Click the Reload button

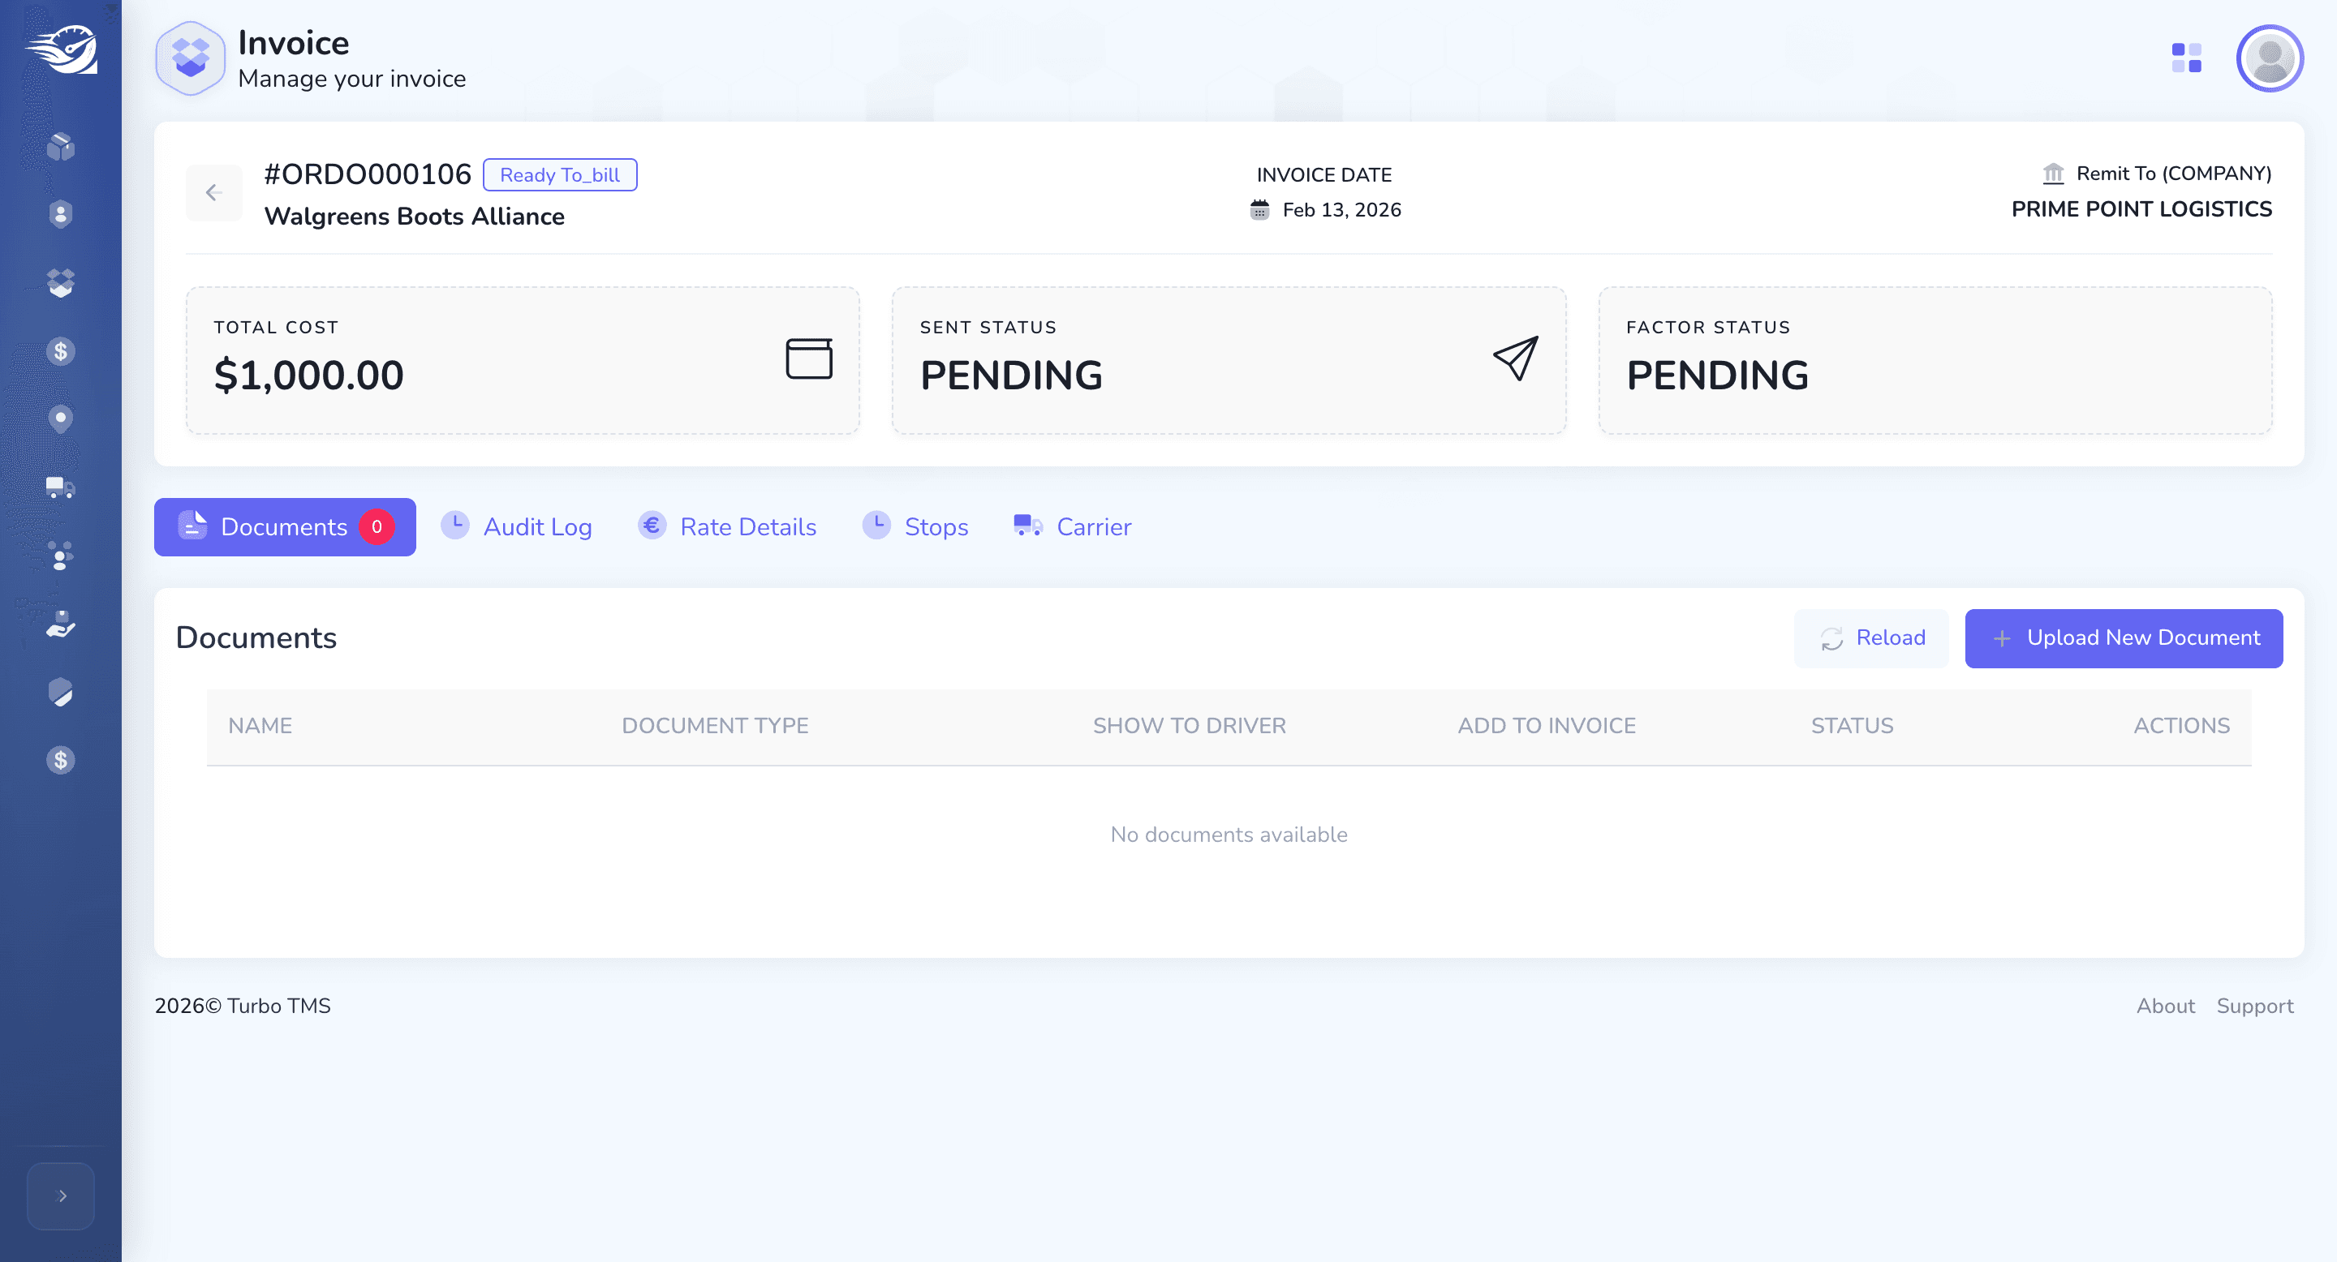tap(1870, 638)
